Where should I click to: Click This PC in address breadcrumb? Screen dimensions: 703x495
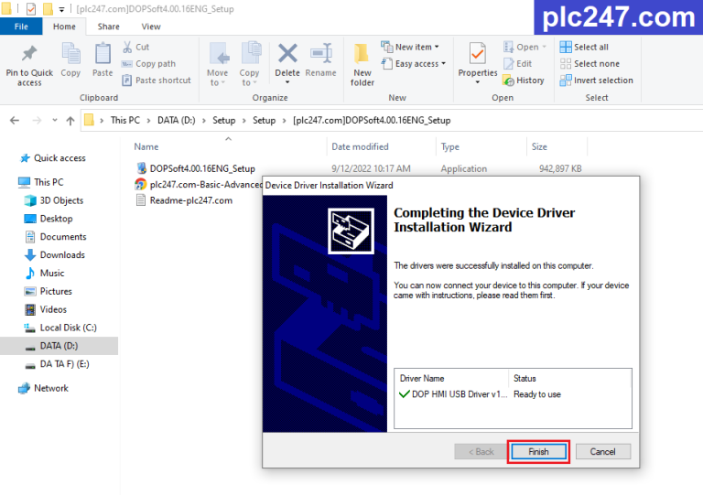pyautogui.click(x=125, y=120)
